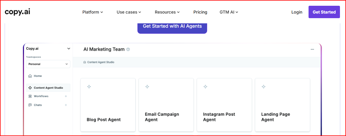This screenshot has width=346, height=136.
Task: Click the purple Get Started button in header
Action: [324, 12]
